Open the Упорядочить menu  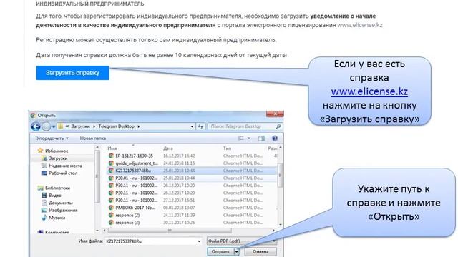click(x=52, y=138)
